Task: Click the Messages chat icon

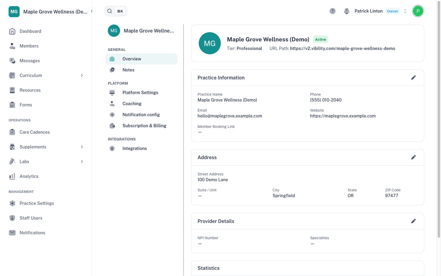Action: tap(12, 61)
